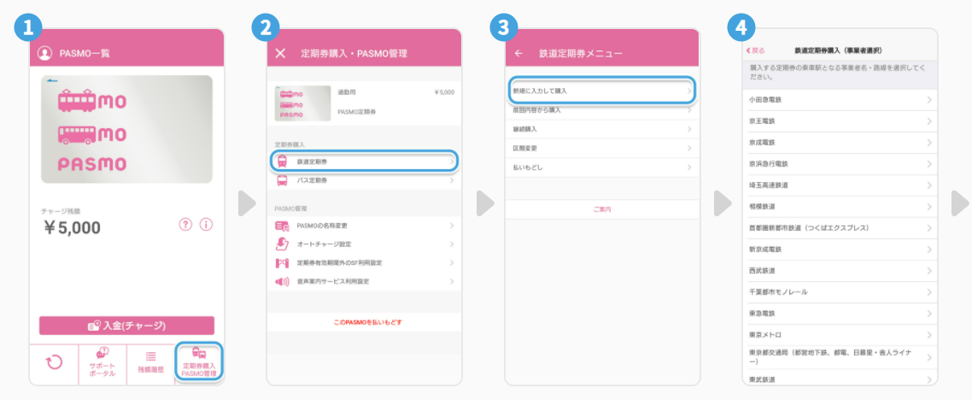Viewport: 972px width, 400px height.
Task: Open the info icon next to ¥5,000
Action: [207, 225]
